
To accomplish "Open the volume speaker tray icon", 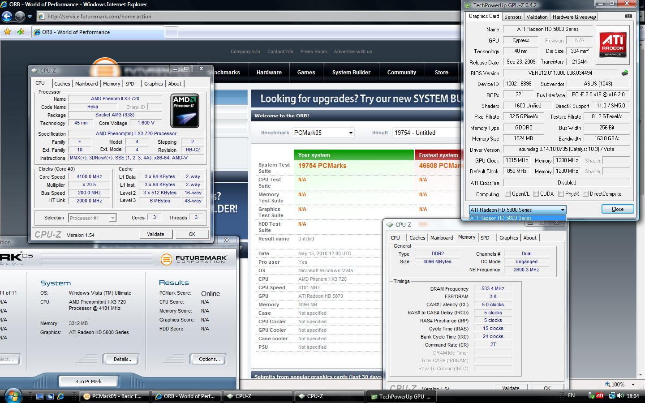I will [620, 396].
